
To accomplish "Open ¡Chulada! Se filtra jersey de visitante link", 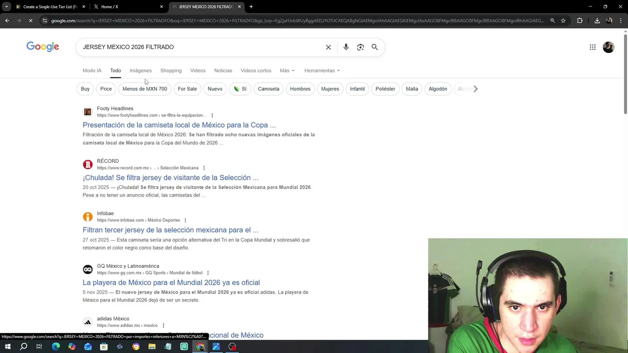I will (170, 177).
